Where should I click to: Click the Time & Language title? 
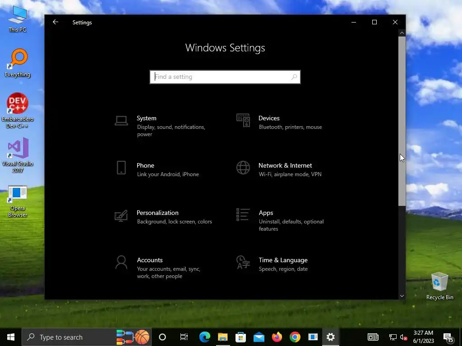coord(283,260)
